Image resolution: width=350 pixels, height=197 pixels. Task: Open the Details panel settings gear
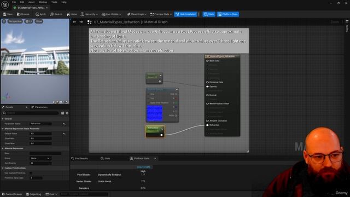(67, 113)
